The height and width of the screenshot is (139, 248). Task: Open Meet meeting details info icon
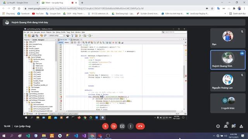click(x=218, y=126)
